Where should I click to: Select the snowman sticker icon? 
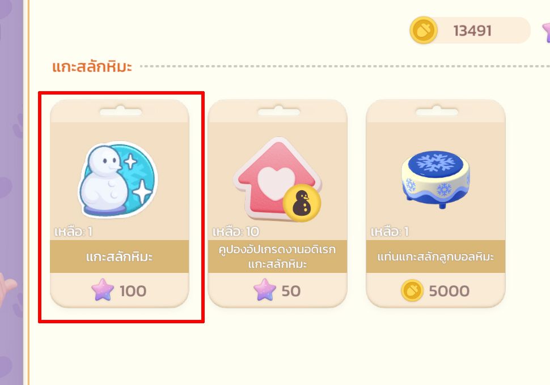tap(118, 179)
